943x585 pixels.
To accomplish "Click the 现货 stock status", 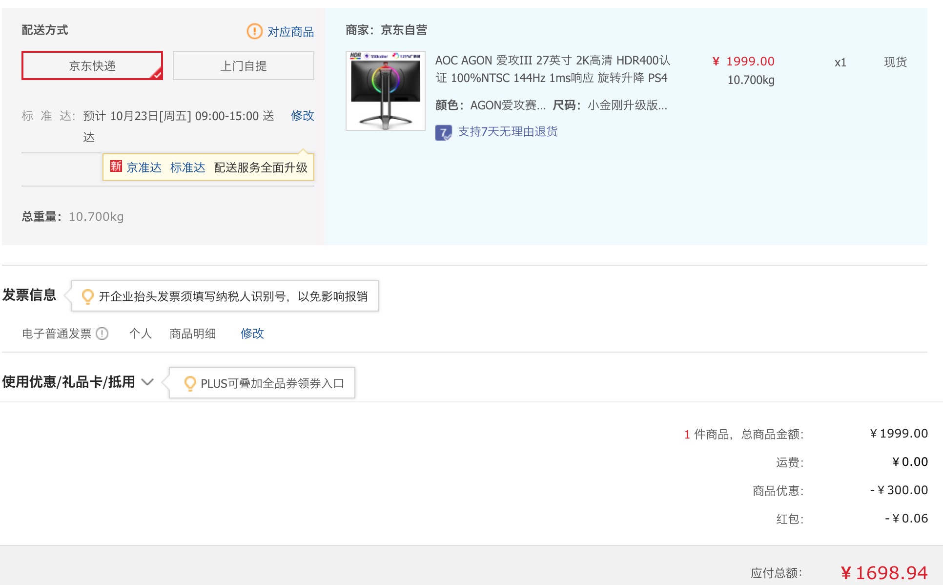I will 895,62.
